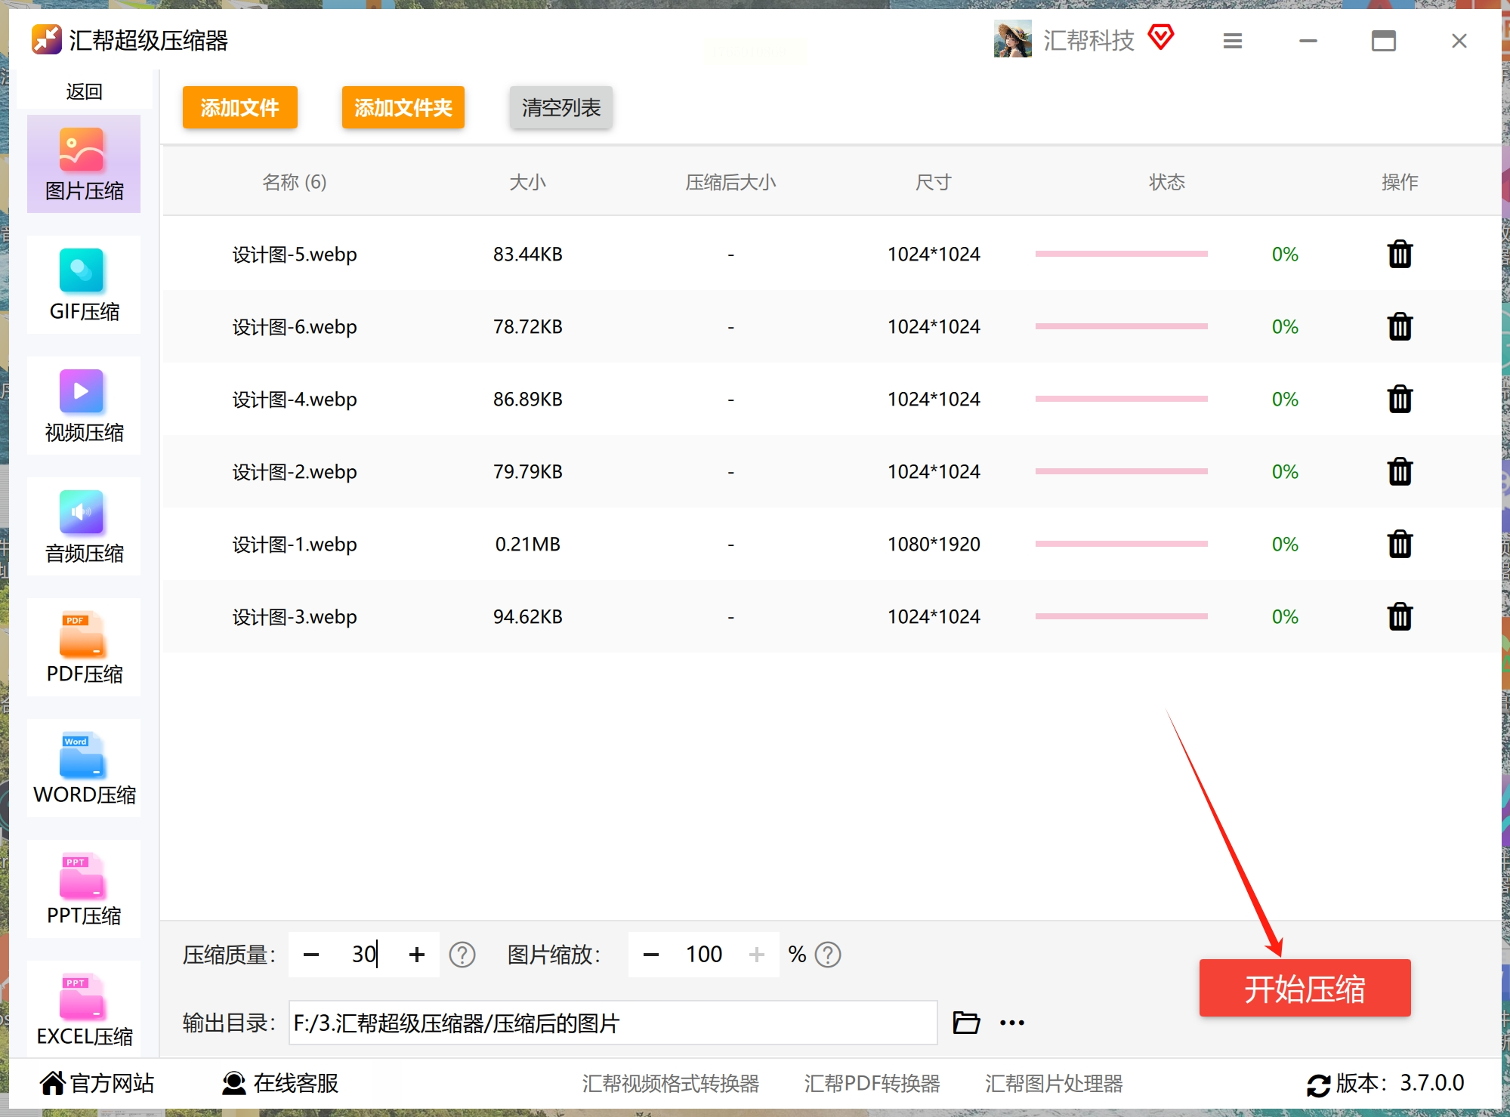Screen dimensions: 1510x1117
Task: Choose WORD压缩 from sidebar
Action: (84, 769)
